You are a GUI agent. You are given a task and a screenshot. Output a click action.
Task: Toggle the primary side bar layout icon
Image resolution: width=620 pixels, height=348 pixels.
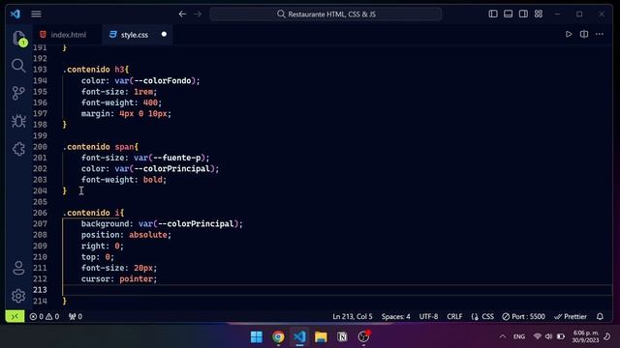[x=493, y=14]
